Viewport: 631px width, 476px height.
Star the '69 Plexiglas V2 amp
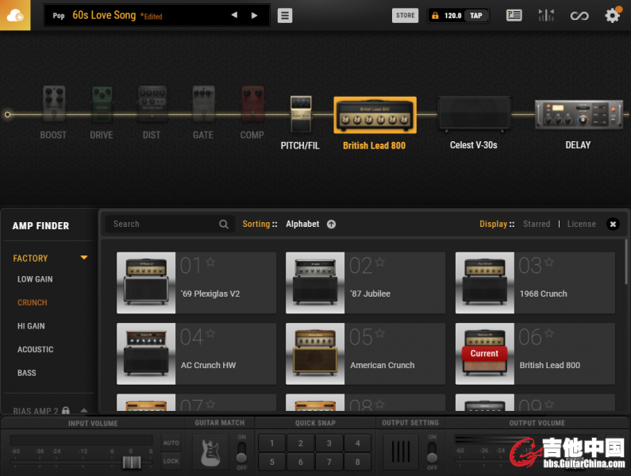coord(210,263)
